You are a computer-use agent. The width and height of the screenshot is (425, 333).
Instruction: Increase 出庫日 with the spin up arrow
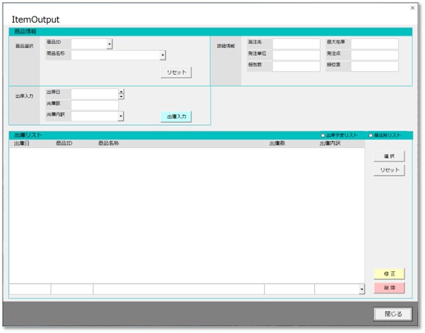click(x=122, y=91)
